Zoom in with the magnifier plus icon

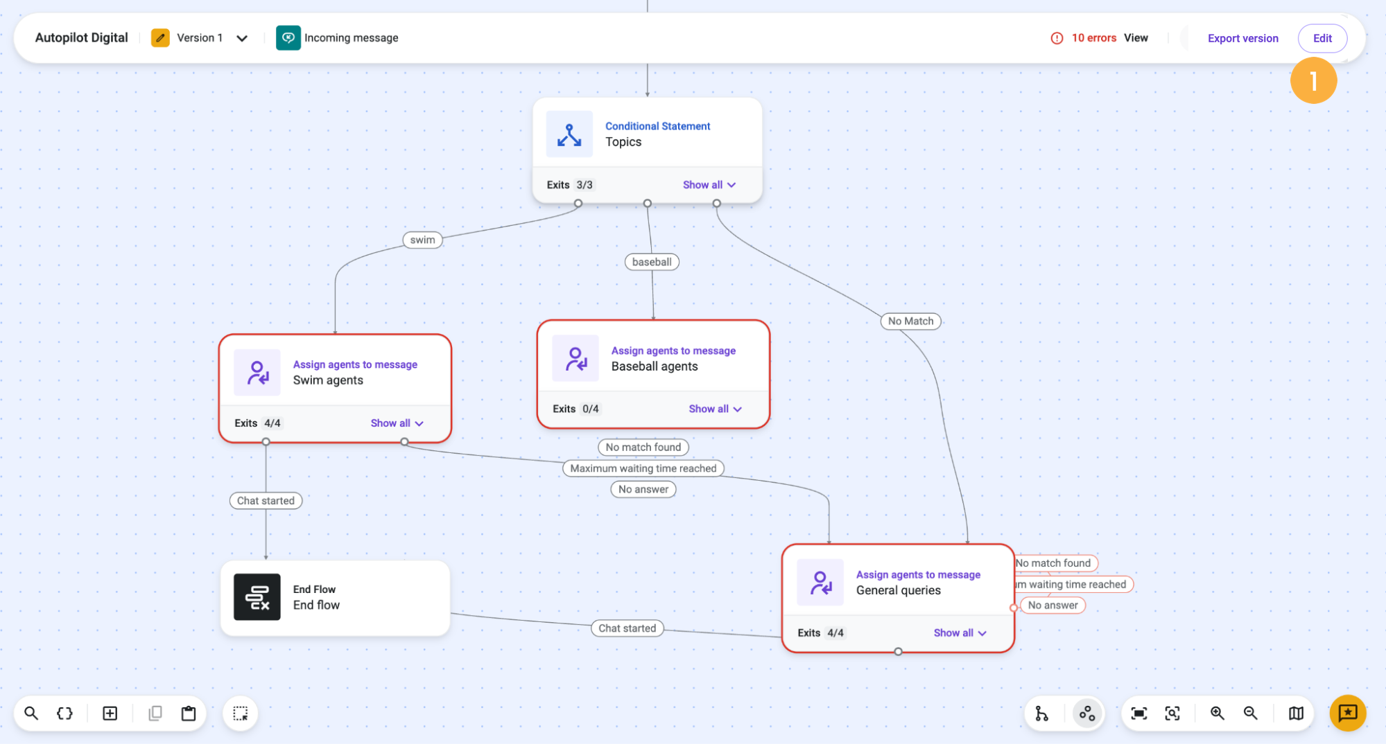pyautogui.click(x=1217, y=713)
